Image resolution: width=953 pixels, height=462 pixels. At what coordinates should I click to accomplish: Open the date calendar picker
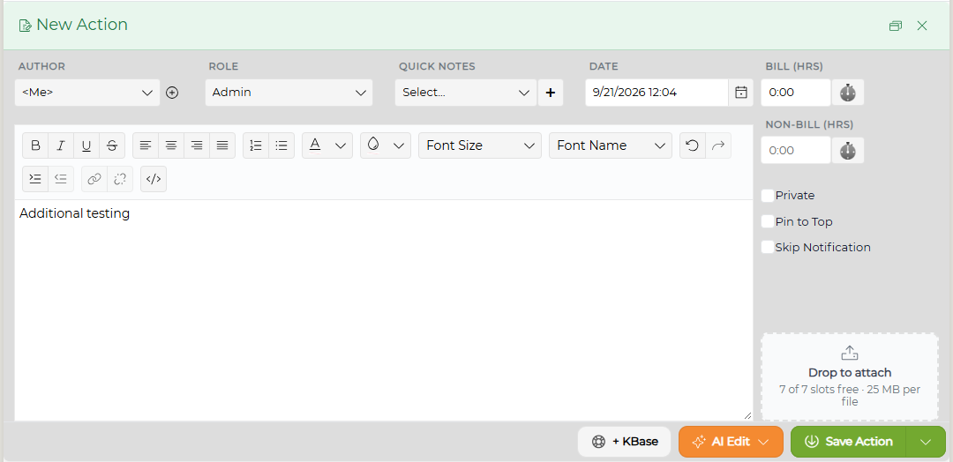point(741,93)
